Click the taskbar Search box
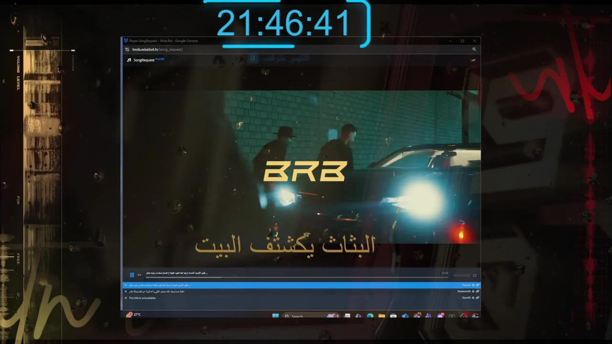612x344 pixels. click(311, 316)
